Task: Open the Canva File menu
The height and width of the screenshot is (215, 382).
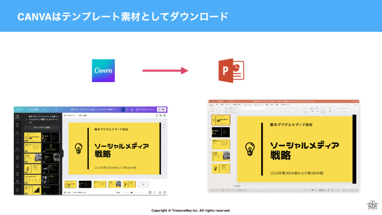Action: tap(19, 110)
